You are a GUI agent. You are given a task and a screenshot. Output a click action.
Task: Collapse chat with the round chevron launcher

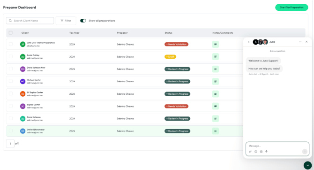click(307, 165)
